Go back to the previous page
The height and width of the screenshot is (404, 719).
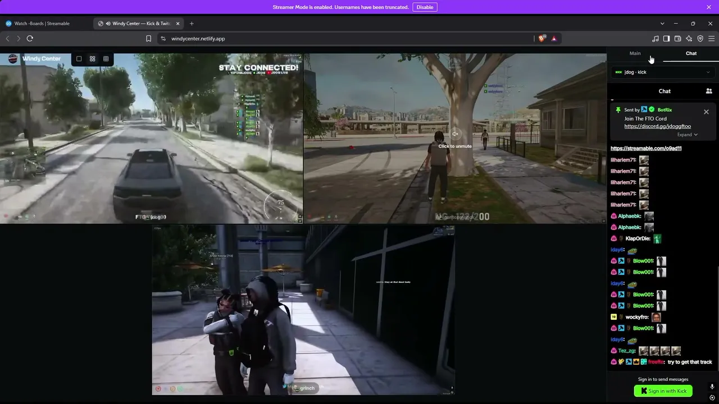click(x=7, y=39)
